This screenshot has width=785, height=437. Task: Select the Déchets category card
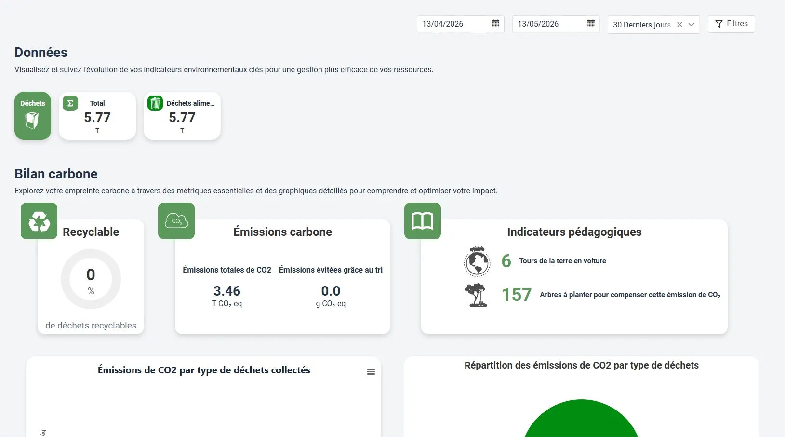tap(33, 116)
